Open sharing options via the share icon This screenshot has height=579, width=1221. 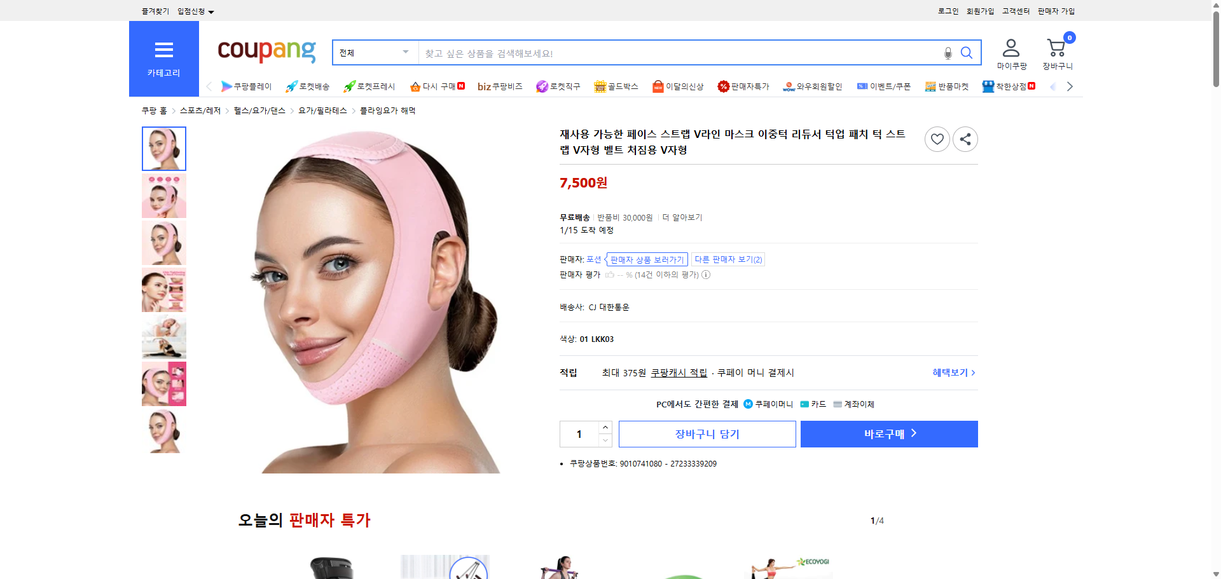[x=965, y=139]
